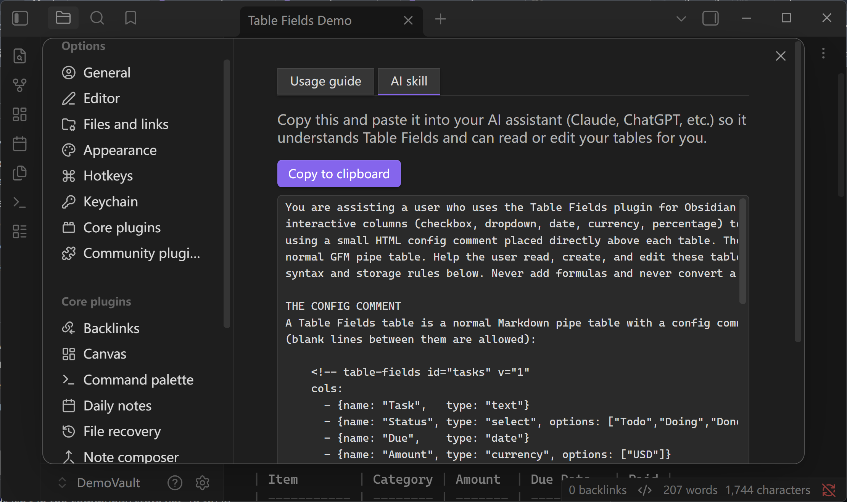This screenshot has height=502, width=847.
Task: Add a new tab with plus icon
Action: [440, 19]
